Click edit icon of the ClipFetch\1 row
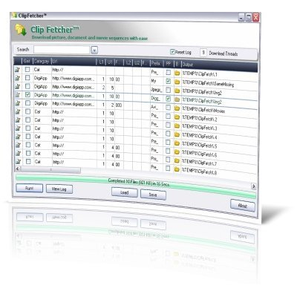This screenshot has height=297, width=297. pos(18,70)
